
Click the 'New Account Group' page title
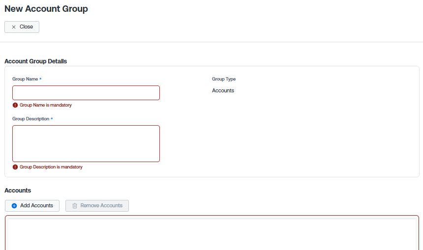46,9
